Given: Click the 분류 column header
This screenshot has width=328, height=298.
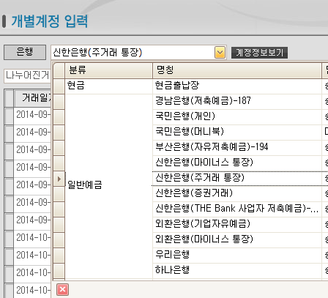Looking at the screenshot, I should click(x=108, y=70).
